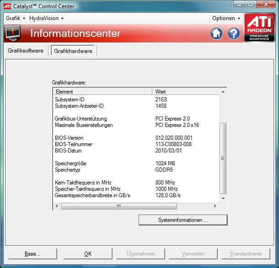The height and width of the screenshot is (268, 279).
Task: Select the BIOS-Version row
Action: point(136,138)
